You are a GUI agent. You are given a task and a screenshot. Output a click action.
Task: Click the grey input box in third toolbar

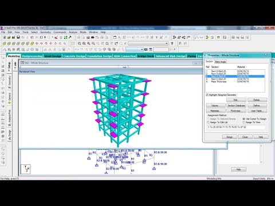(161, 50)
